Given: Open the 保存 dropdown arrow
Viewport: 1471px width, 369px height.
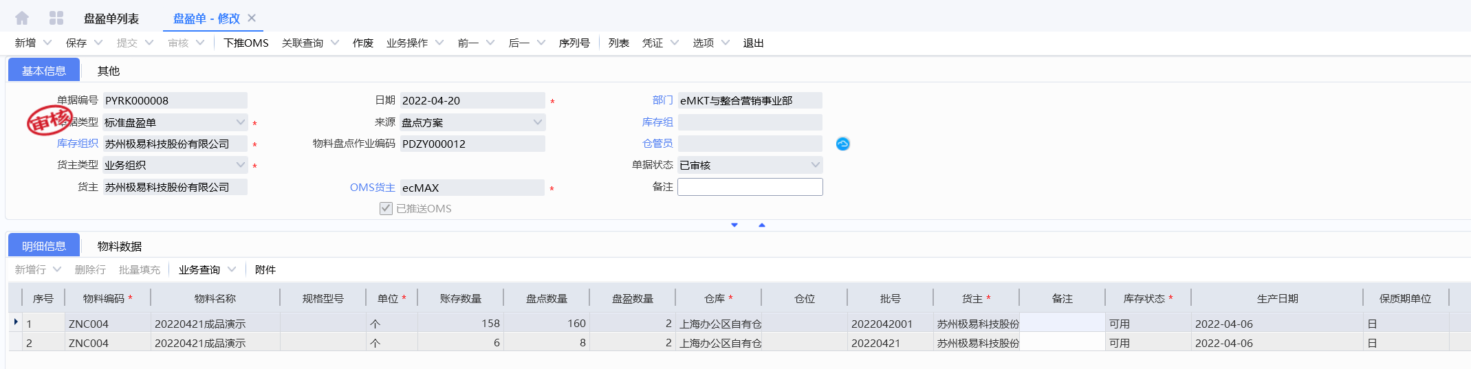Looking at the screenshot, I should 98,43.
